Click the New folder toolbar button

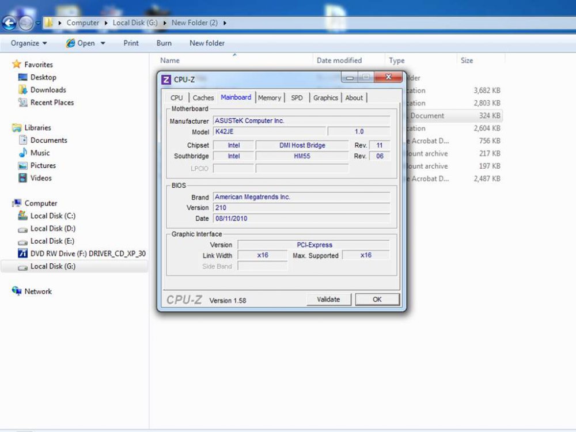click(207, 43)
